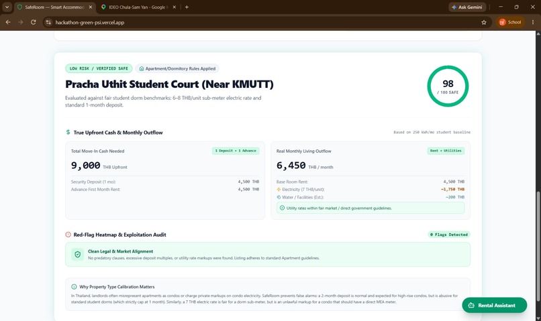Screen dimensions: 541x321
Task: Click the Security Deposit (1 mo) row
Action: (165, 182)
